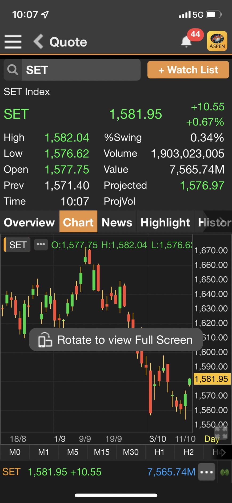Select the H1 chart interval
The width and height of the screenshot is (232, 503).
point(159,452)
